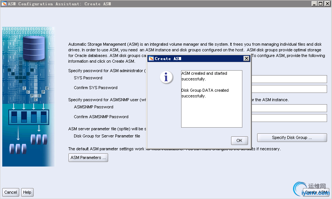The height and width of the screenshot is (199, 332).
Task: Open Help in ASM Configuration Assistant
Action: [x=27, y=192]
